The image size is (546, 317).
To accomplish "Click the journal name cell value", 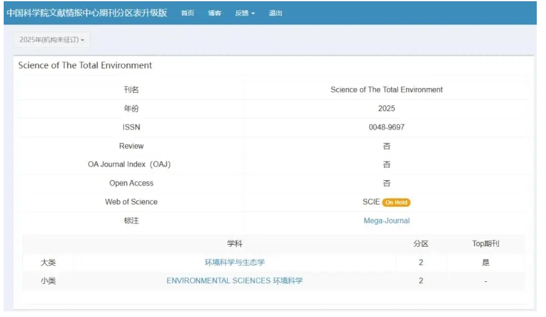I will 386,90.
